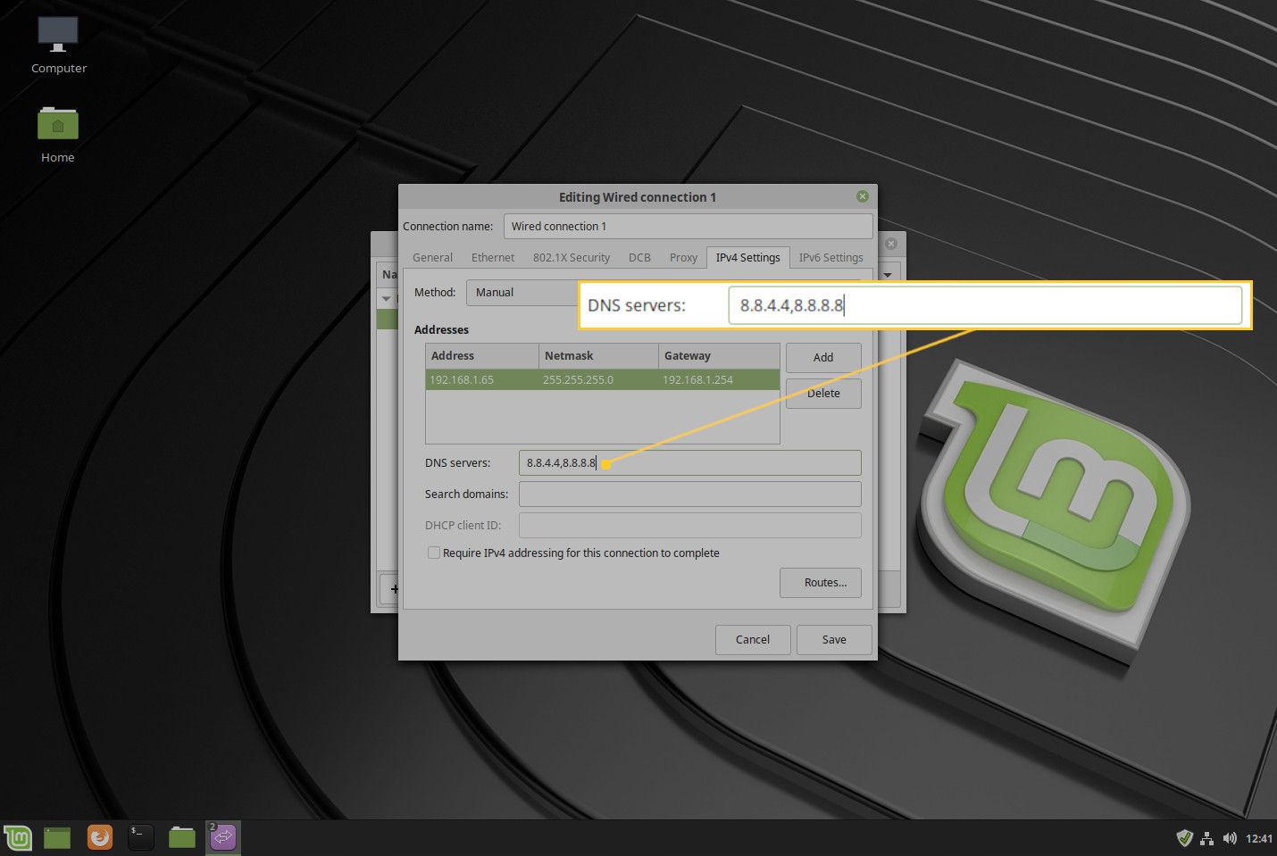This screenshot has height=856, width=1277.
Task: Click the Search domains input field
Action: click(x=689, y=494)
